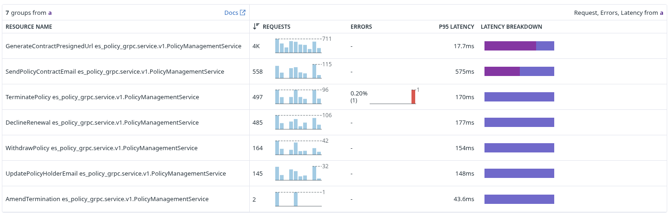Click the Docs external-link arrow icon

pyautogui.click(x=243, y=13)
